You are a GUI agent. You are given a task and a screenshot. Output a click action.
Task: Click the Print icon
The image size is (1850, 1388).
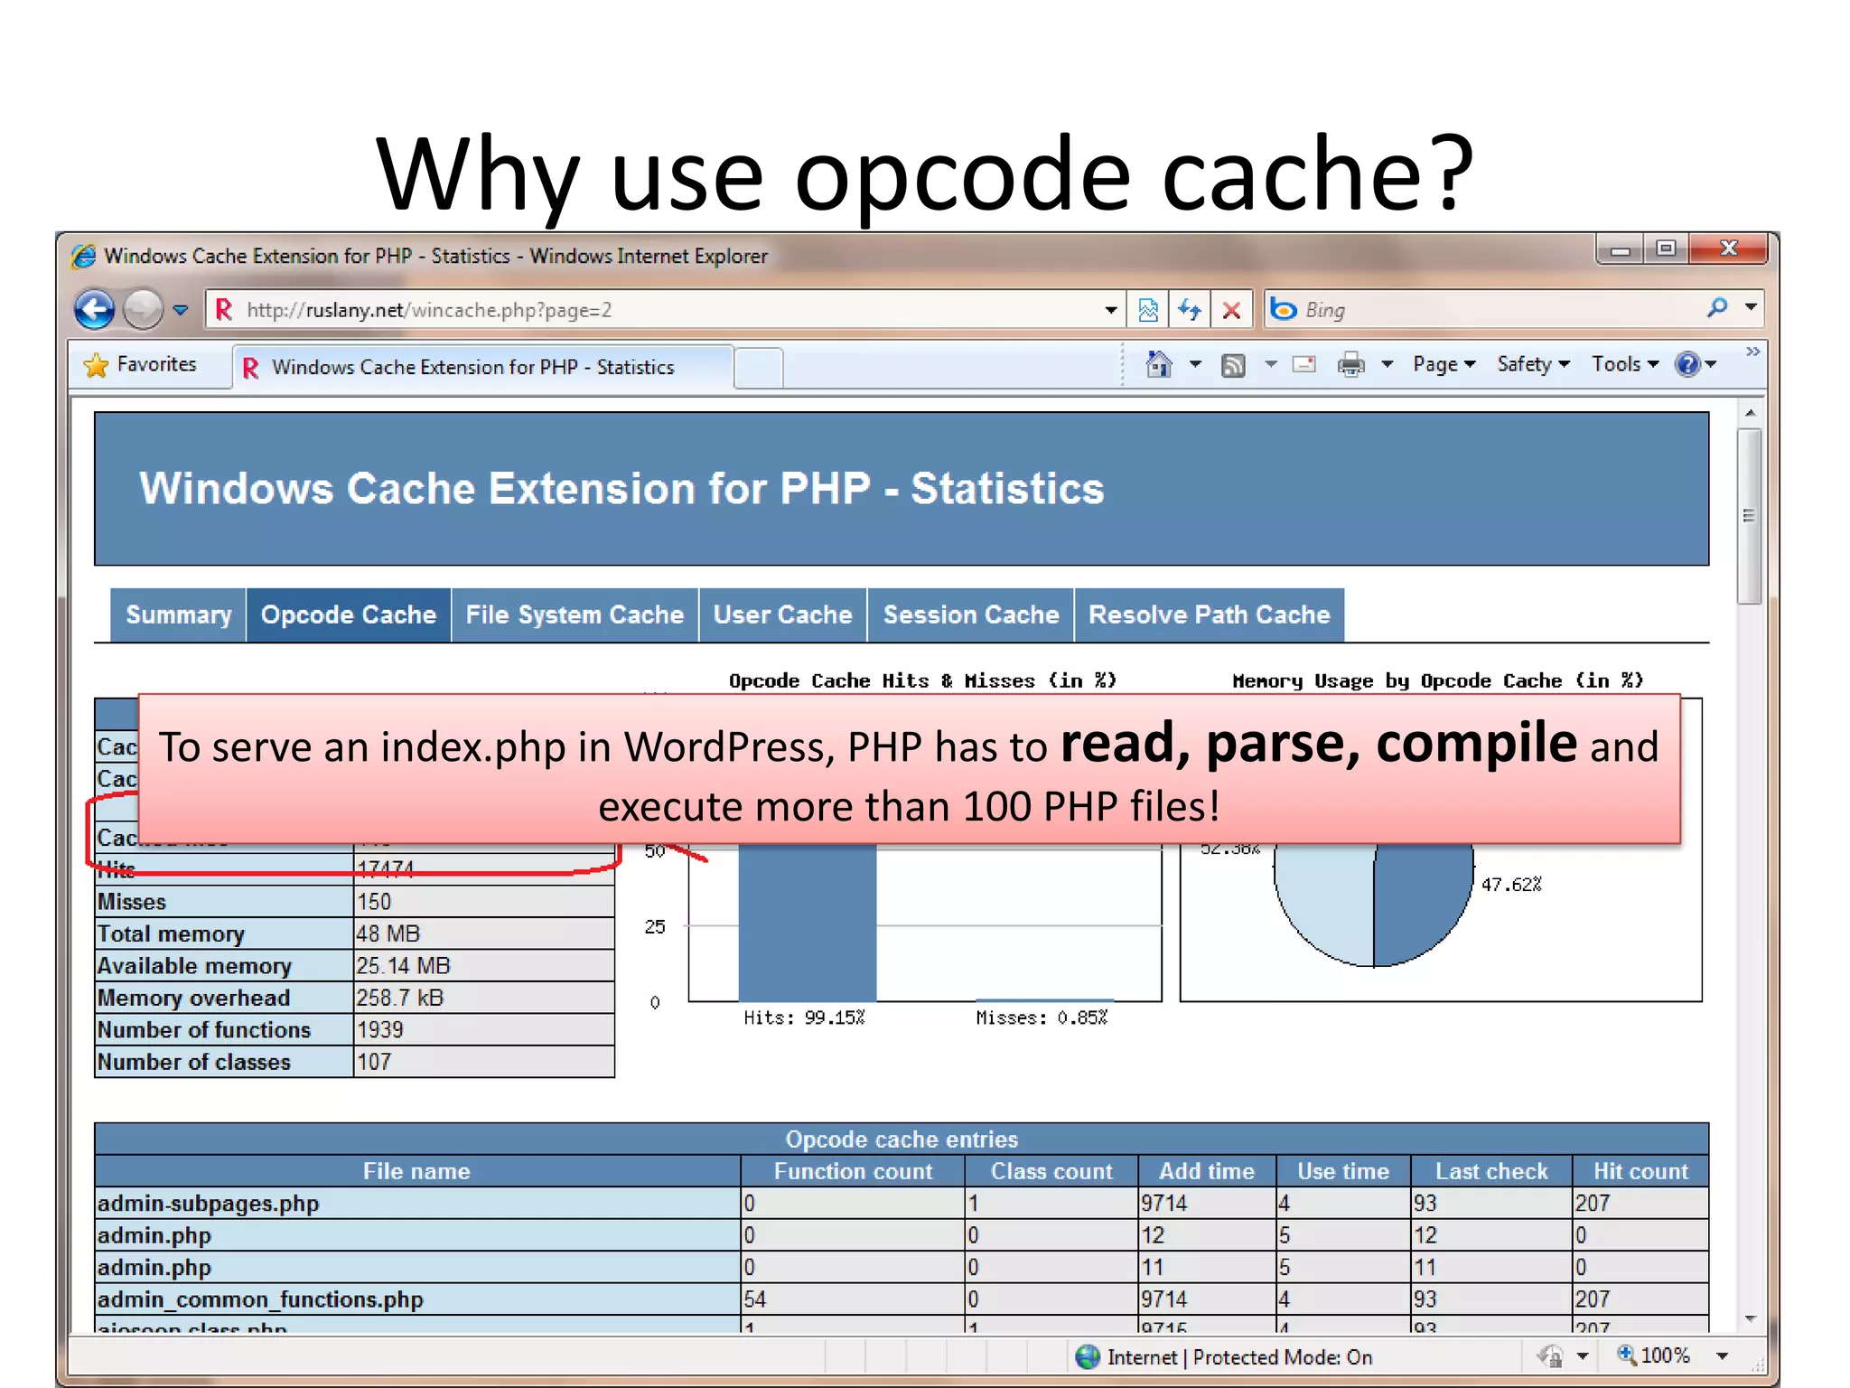point(1350,365)
